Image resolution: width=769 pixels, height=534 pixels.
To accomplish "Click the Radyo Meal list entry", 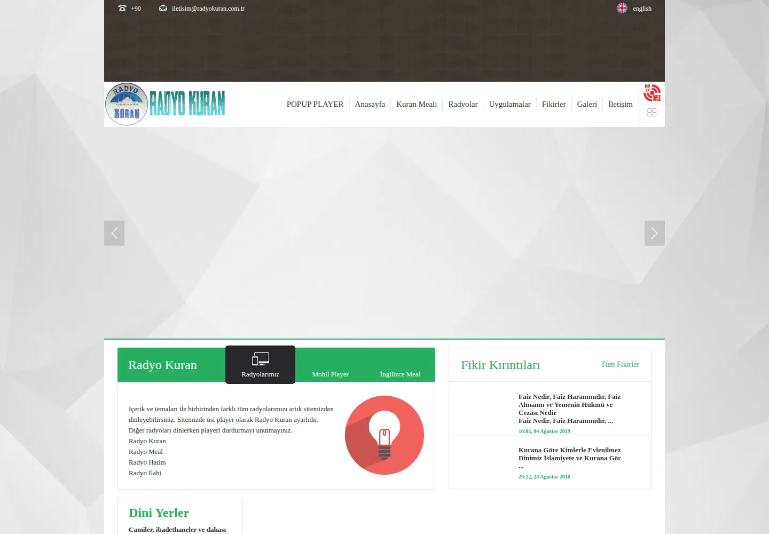I will coord(146,452).
